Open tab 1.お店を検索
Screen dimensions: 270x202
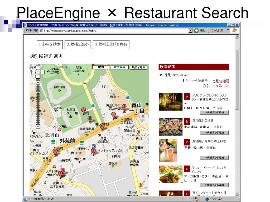pyautogui.click(x=50, y=44)
